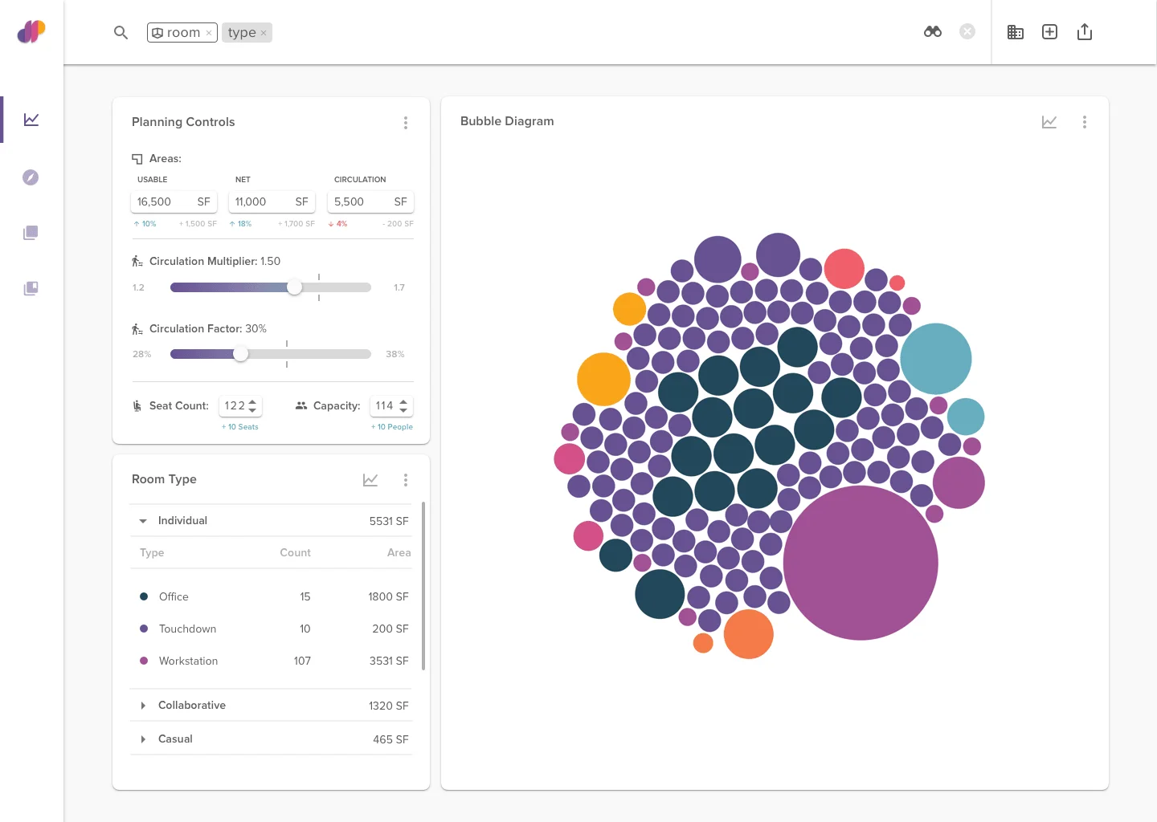This screenshot has width=1157, height=822.
Task: Remove the type filter tag
Action: (264, 33)
